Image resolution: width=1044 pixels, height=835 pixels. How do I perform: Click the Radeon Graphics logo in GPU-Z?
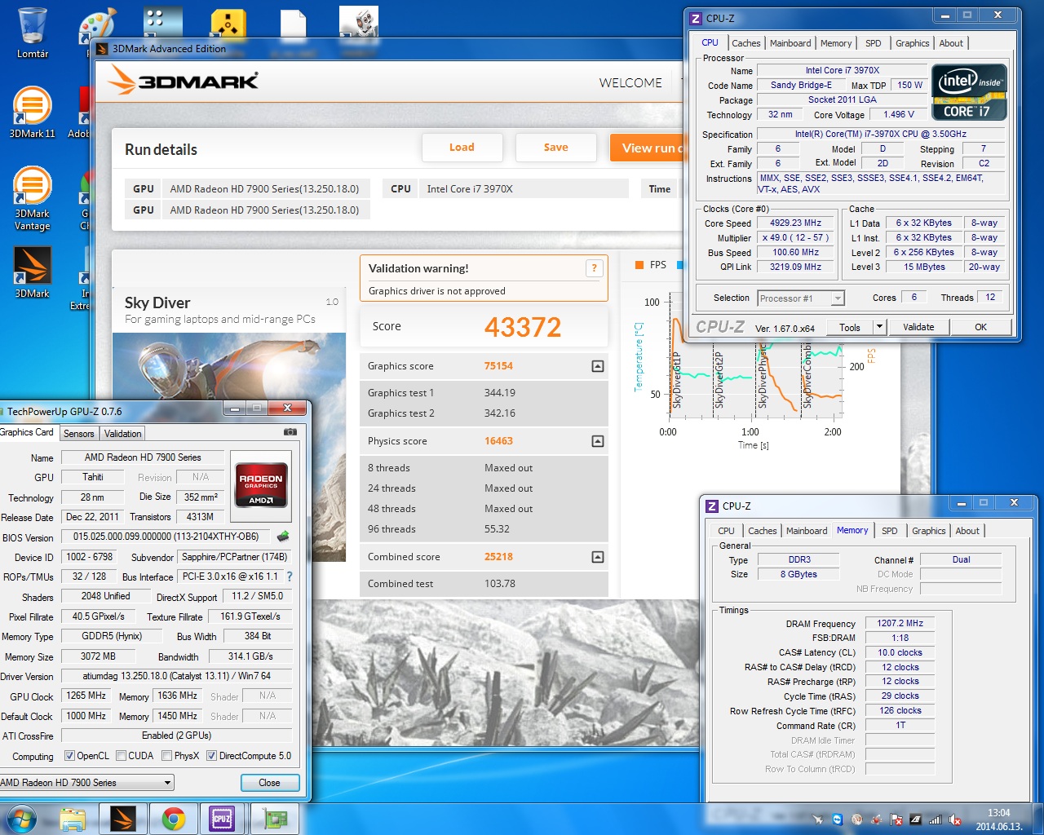(x=261, y=485)
